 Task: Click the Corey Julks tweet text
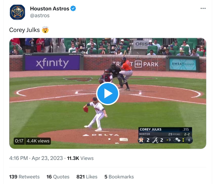[x=25, y=30]
